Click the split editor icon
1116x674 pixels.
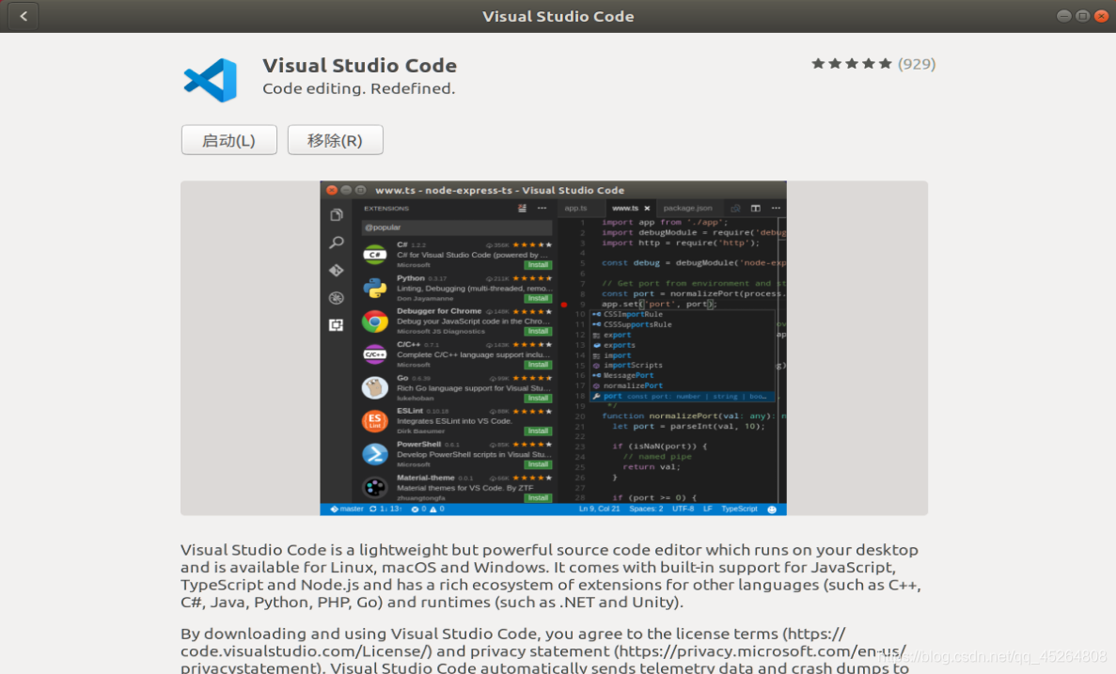coord(757,208)
